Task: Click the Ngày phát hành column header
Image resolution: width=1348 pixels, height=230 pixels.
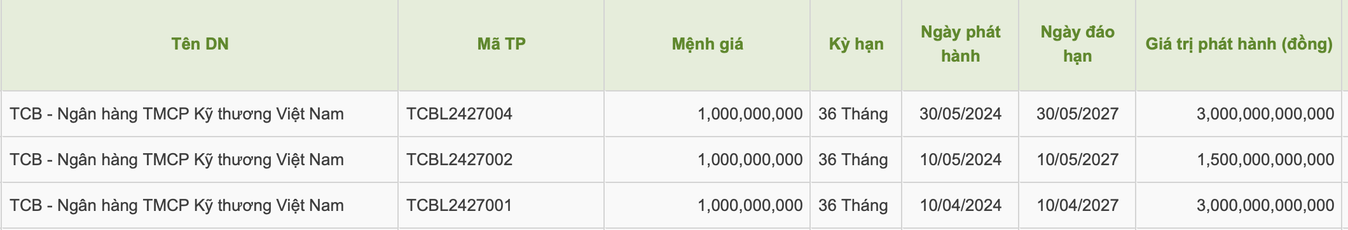Action: point(960,44)
